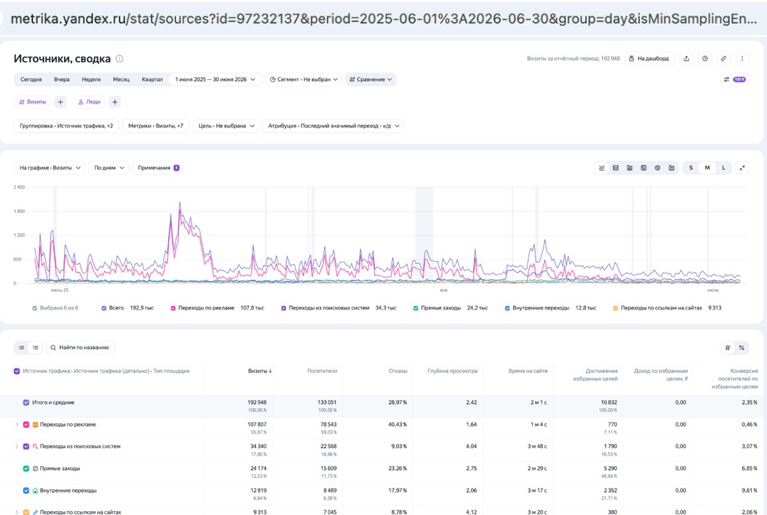Screen dimensions: 767x515
Task: Click the 'Найти по названию' search field
Action: 81,348
